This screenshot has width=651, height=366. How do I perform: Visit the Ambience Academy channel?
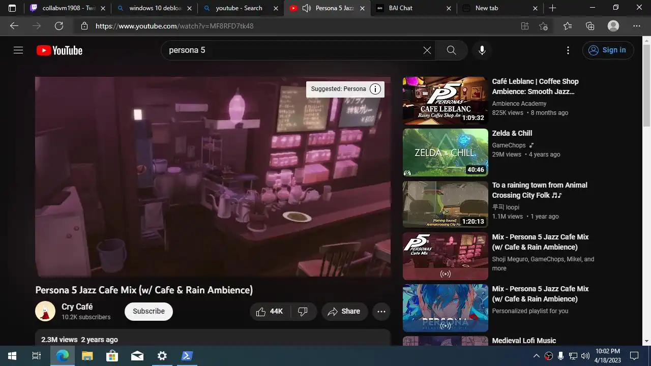tap(519, 104)
